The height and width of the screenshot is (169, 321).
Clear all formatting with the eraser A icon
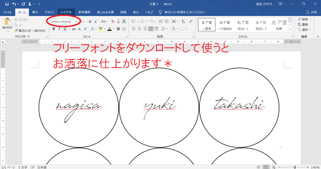[x=113, y=21]
